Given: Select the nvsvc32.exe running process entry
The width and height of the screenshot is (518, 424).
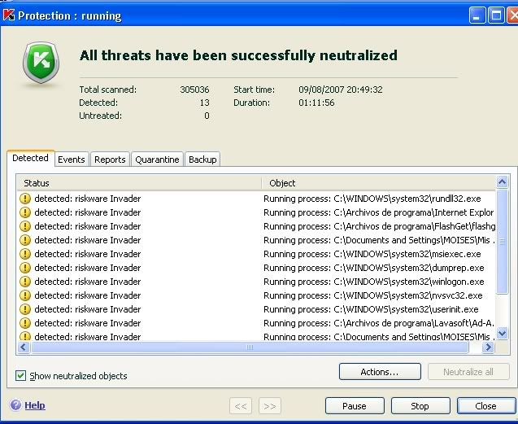Looking at the screenshot, I should click(x=256, y=295).
